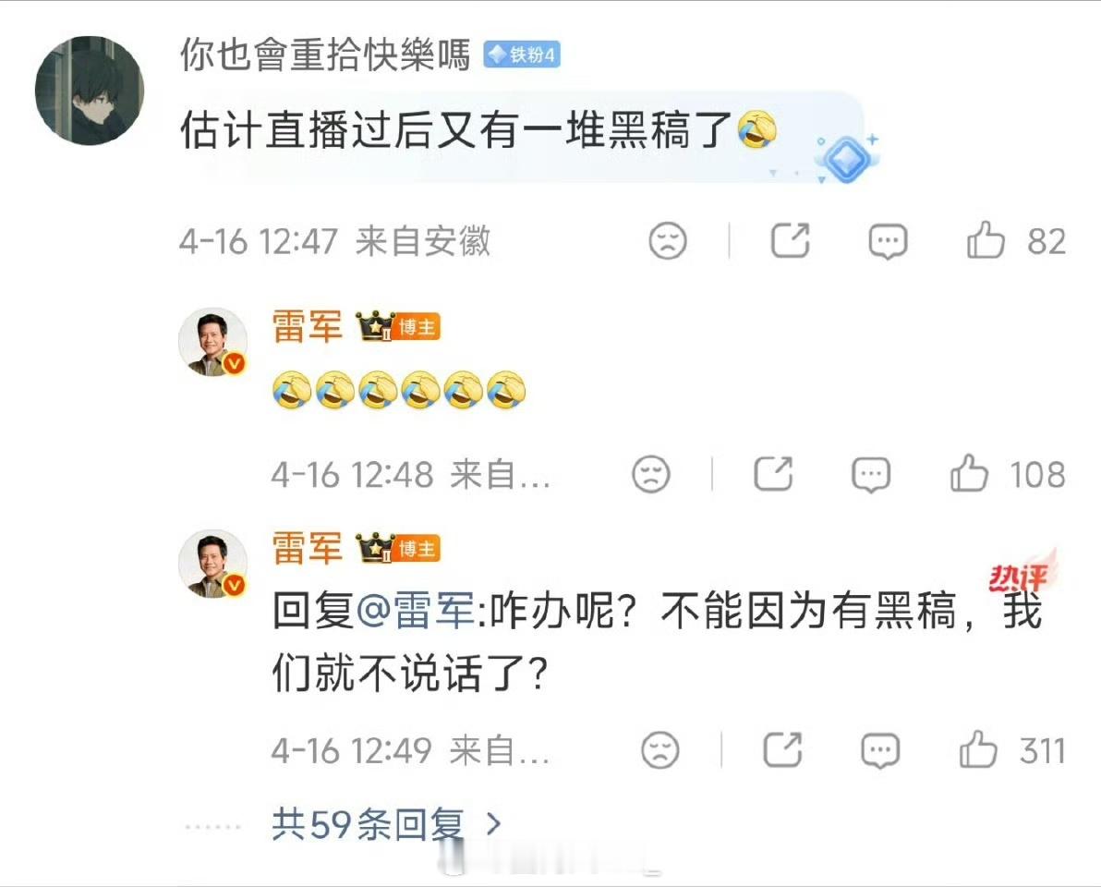Screen dimensions: 1101x887
Task: Click the 铁粉4 fan badge
Action: click(x=521, y=55)
